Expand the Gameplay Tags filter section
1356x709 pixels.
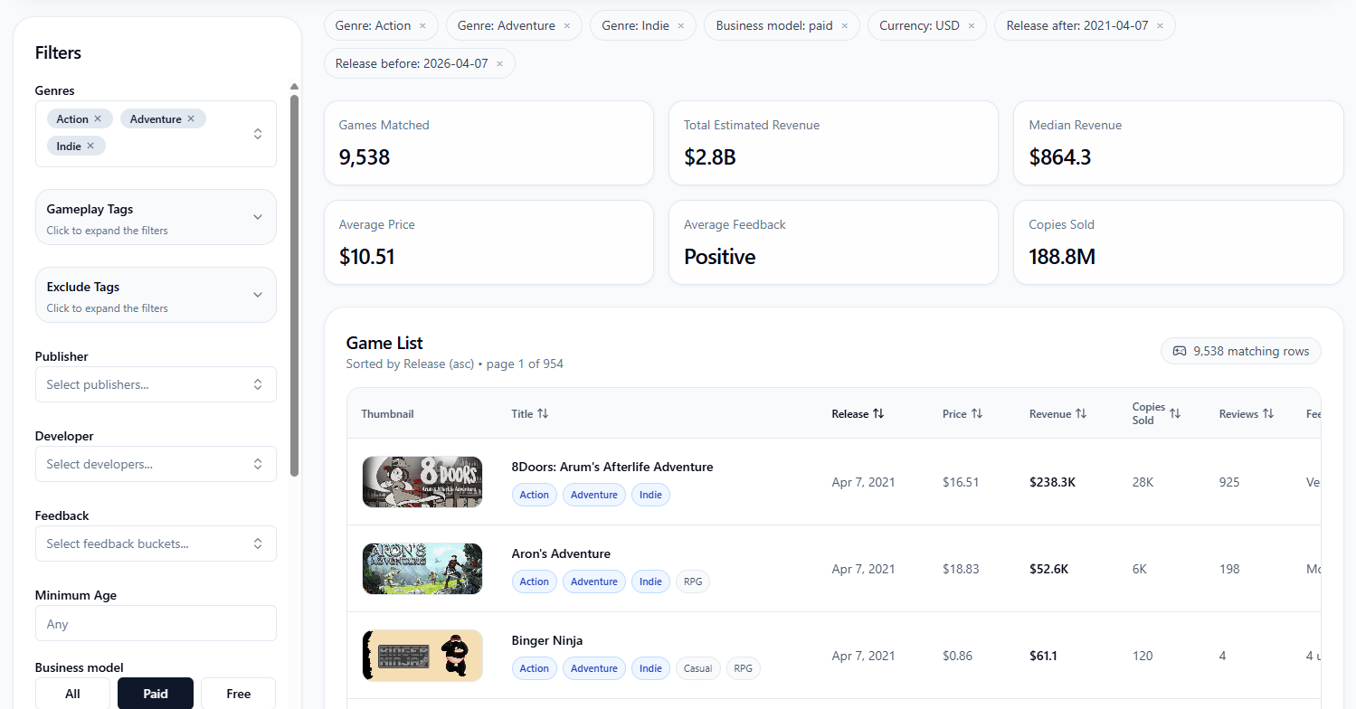(x=155, y=217)
